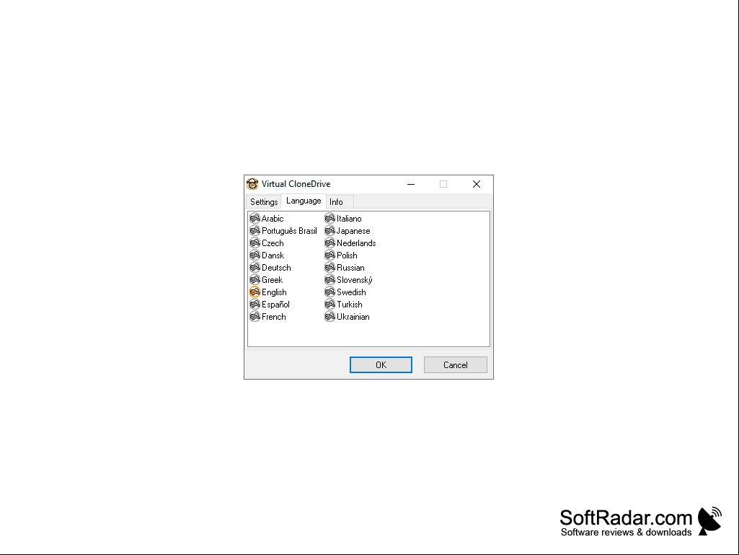Select the Ukrainian language label
The height and width of the screenshot is (555, 739).
[353, 317]
